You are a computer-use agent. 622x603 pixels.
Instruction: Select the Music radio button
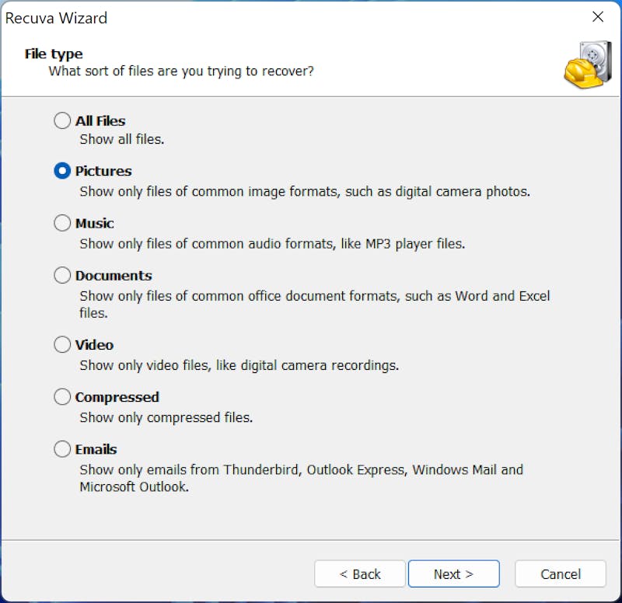click(62, 223)
